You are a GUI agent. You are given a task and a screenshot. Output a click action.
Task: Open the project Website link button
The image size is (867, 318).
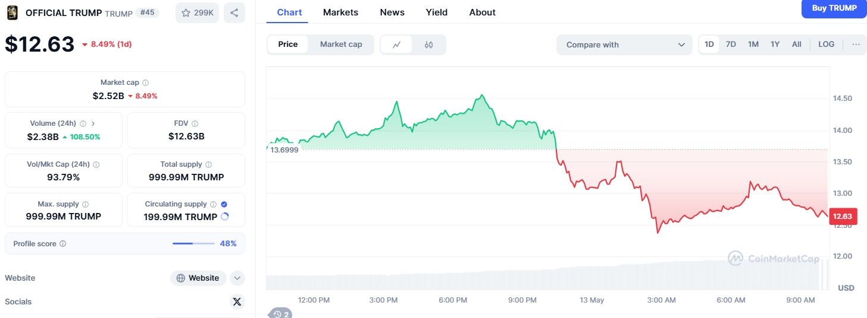[198, 278]
